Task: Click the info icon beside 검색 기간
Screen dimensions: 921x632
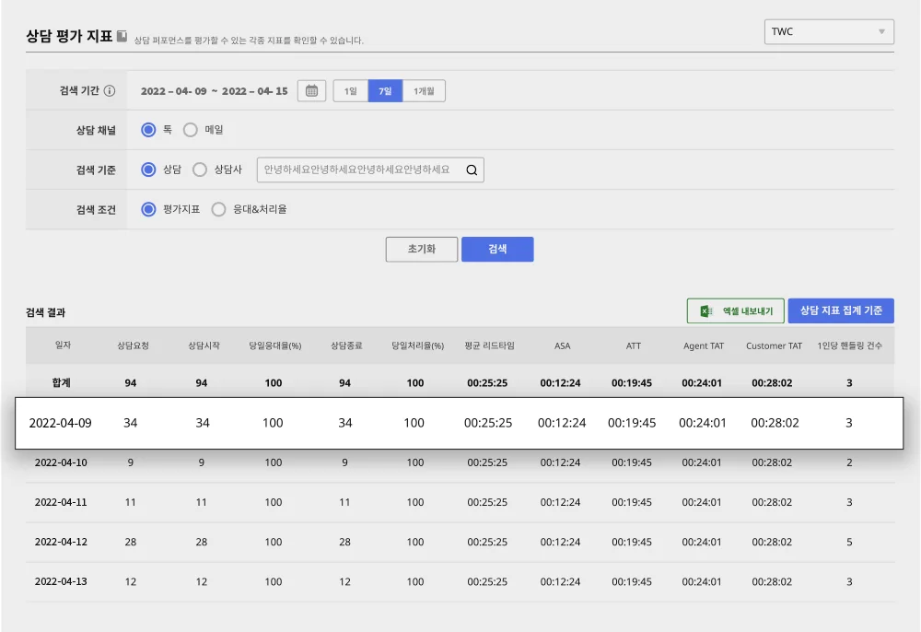Action: 110,91
